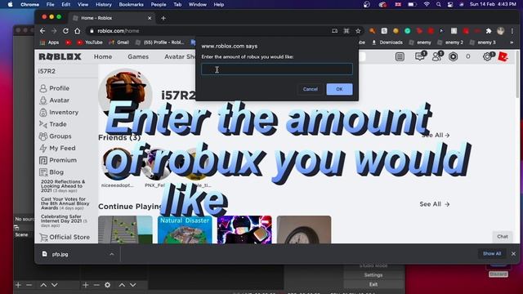Open the Downloads bookmark
The width and height of the screenshot is (523, 294).
pos(387,42)
